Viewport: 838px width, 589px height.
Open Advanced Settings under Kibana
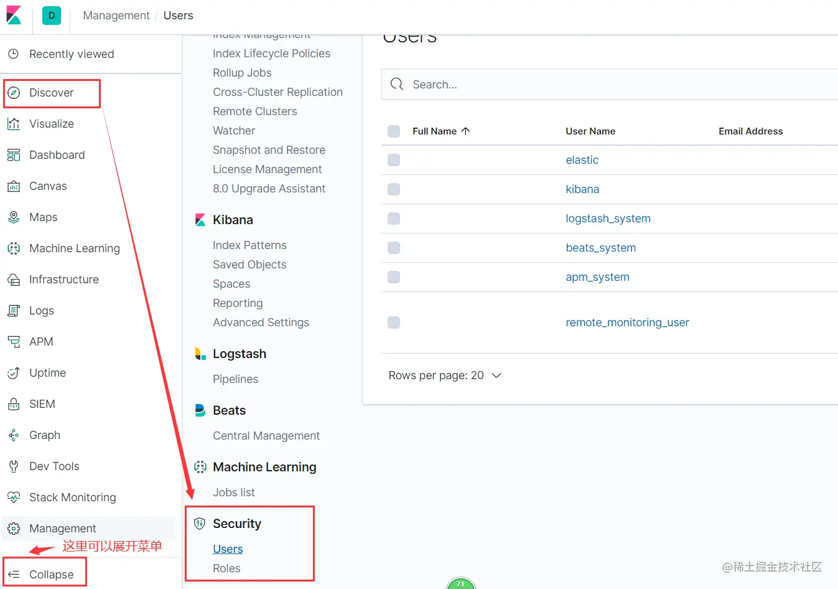pos(261,323)
